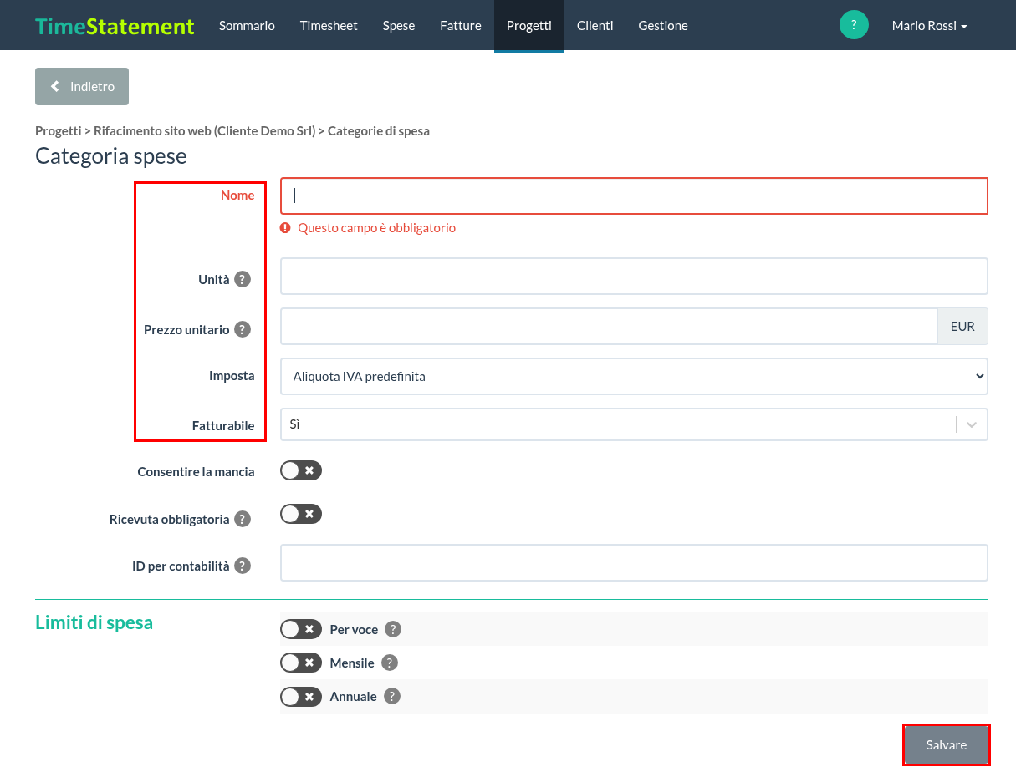Switch to the Fatture page
1016x767 pixels.
(x=461, y=26)
